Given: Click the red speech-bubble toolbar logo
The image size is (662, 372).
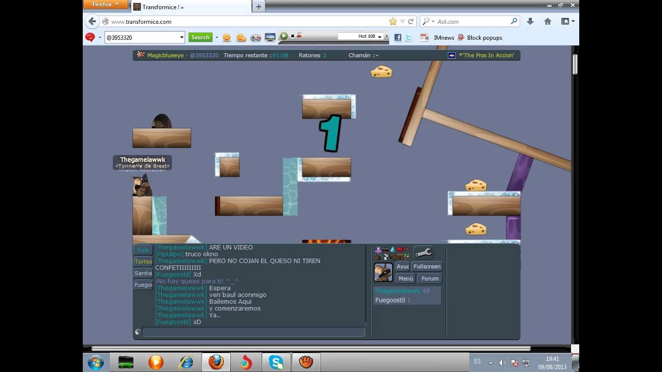Looking at the screenshot, I should (90, 37).
